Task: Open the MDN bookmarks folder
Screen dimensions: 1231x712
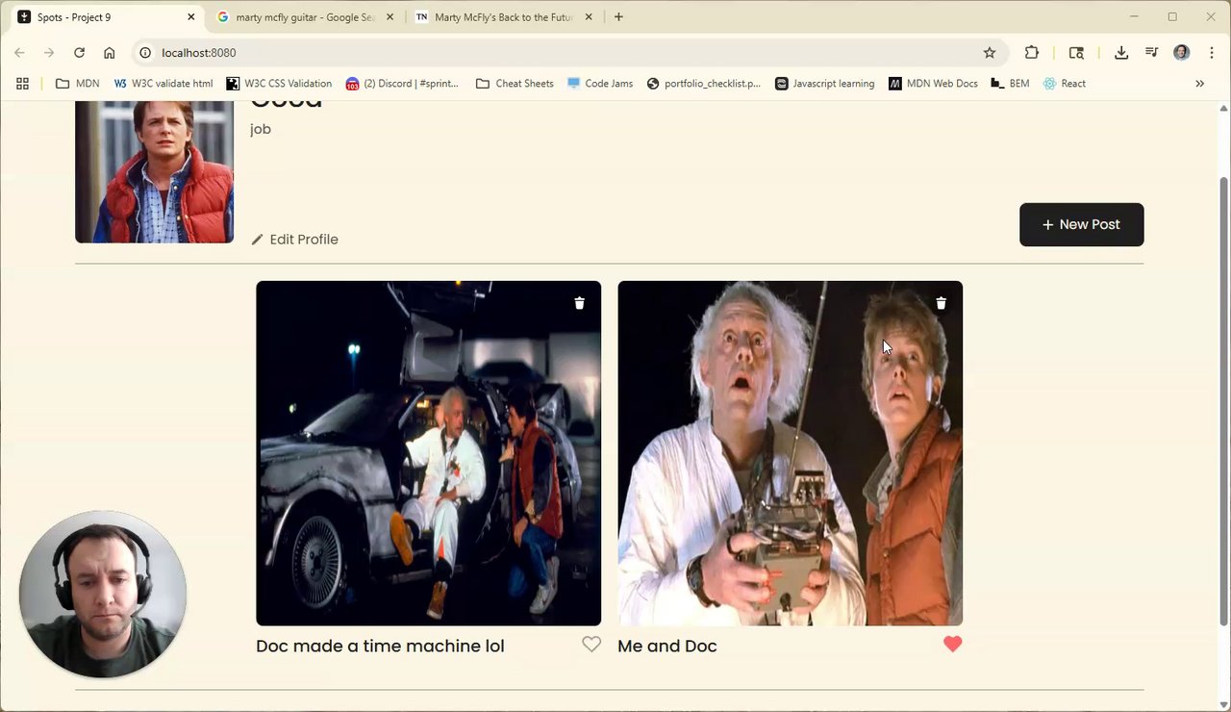Action: (x=77, y=84)
